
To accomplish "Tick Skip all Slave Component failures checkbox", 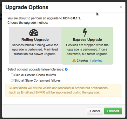I will (12, 80).
